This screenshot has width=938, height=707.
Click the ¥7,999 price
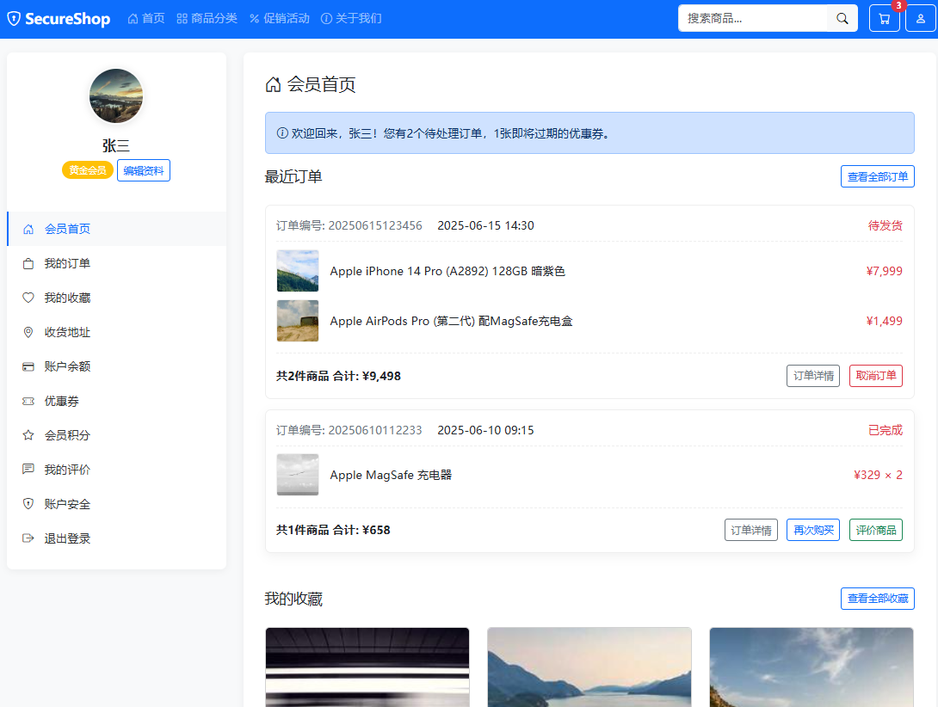[x=884, y=272]
